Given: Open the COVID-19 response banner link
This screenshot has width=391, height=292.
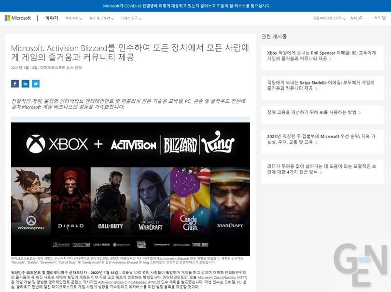Looking at the screenshot, I should (187, 6).
